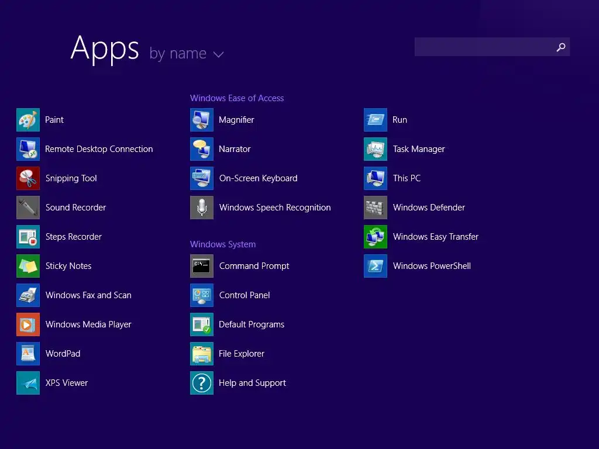Click the 'Run' label
The height and width of the screenshot is (449, 599).
click(400, 120)
